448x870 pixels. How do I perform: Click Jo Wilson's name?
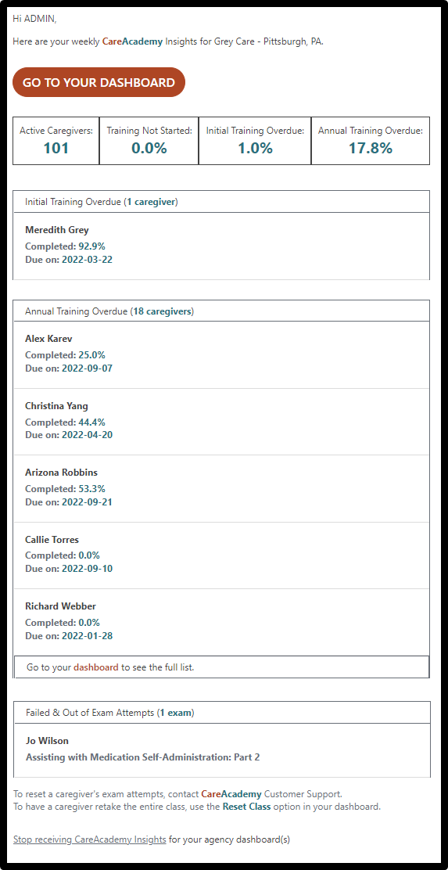tap(47, 741)
